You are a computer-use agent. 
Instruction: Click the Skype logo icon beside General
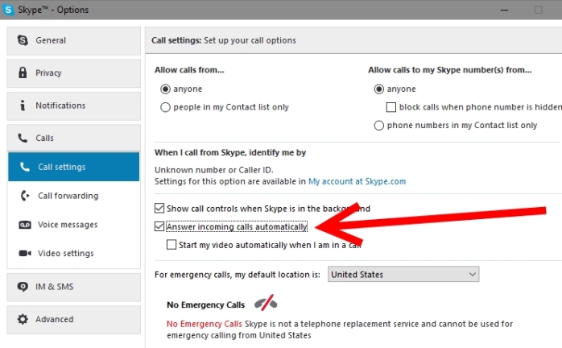(23, 40)
